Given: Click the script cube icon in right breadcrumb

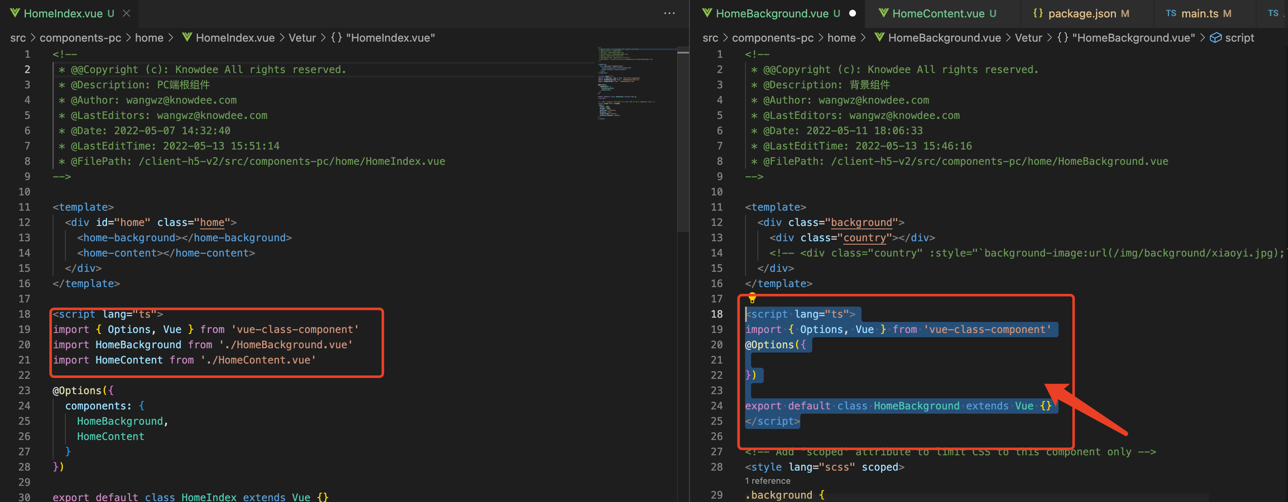Looking at the screenshot, I should tap(1215, 38).
